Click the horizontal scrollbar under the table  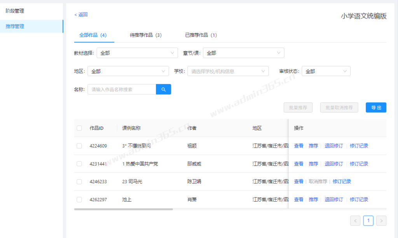(x=124, y=209)
